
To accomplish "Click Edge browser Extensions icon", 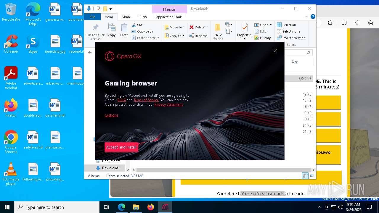I will coord(330,23).
